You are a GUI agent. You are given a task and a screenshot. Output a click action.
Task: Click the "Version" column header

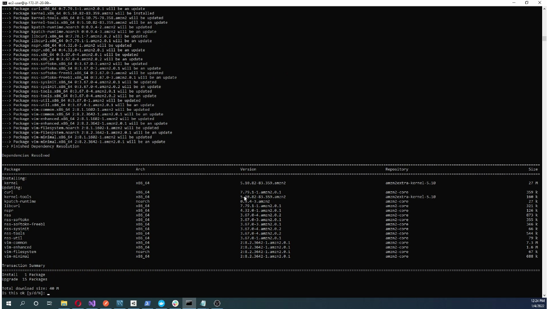click(x=248, y=169)
